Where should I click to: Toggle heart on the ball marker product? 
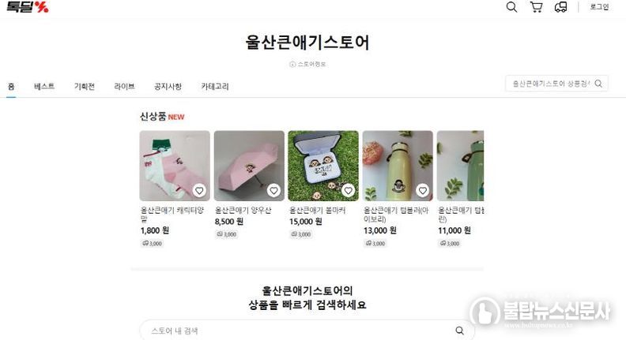point(348,191)
